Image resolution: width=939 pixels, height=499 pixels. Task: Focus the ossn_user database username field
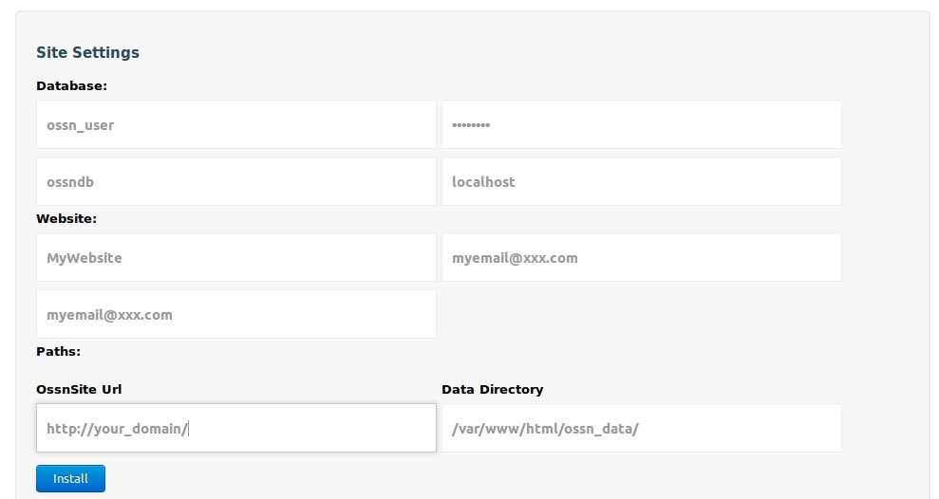coord(236,124)
